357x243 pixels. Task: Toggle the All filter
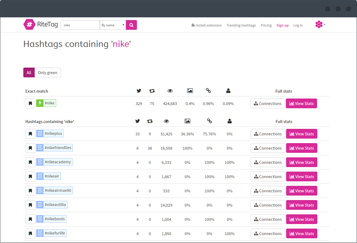tap(29, 73)
